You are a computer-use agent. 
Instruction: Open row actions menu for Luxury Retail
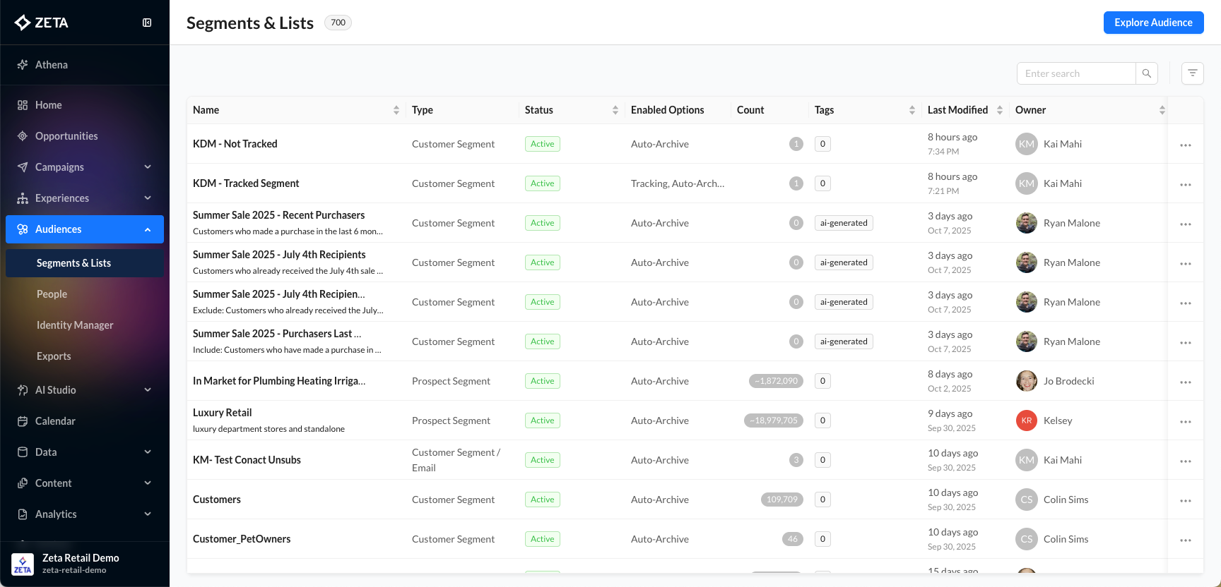[1185, 421]
